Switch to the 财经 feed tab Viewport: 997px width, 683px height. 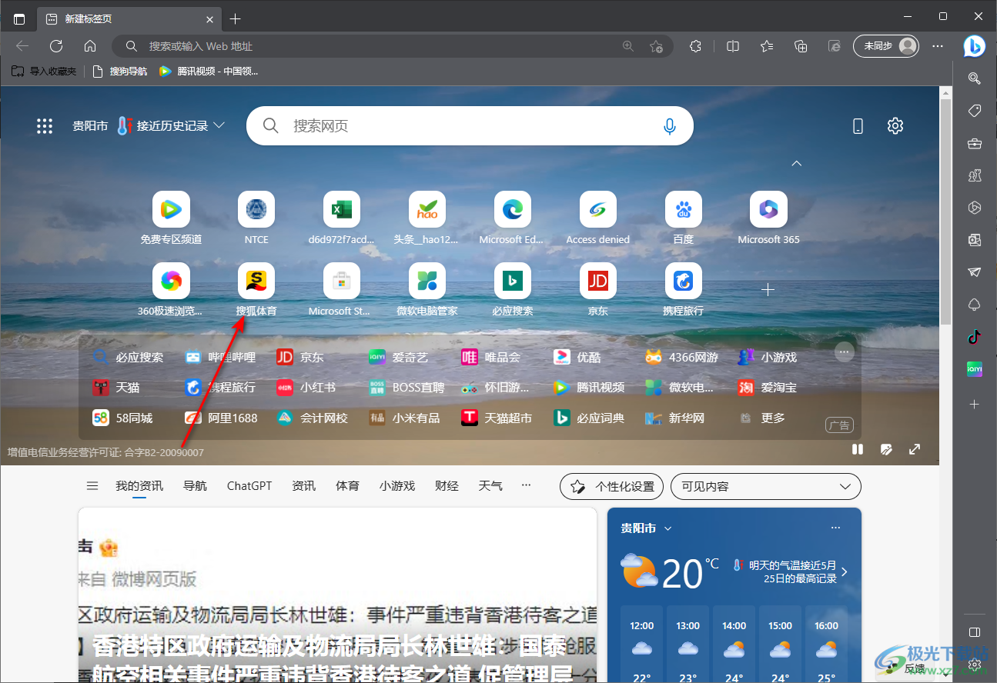[x=447, y=486]
